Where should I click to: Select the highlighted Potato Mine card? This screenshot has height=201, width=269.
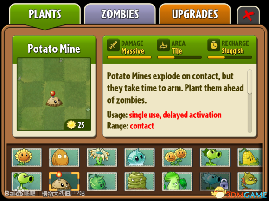[64, 181]
